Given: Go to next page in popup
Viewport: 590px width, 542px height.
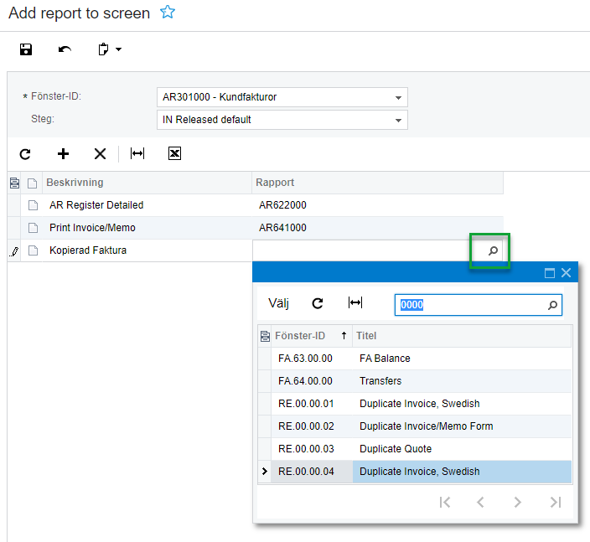Looking at the screenshot, I should (x=518, y=502).
